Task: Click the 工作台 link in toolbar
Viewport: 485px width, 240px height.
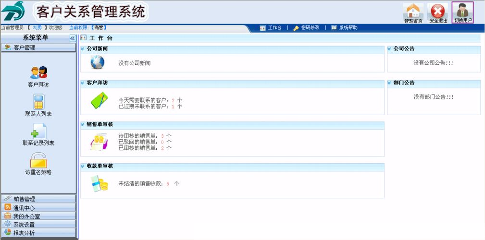Action: 274,28
